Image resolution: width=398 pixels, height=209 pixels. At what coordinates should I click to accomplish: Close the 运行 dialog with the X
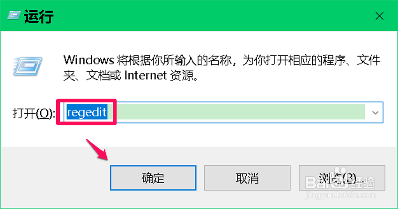point(379,16)
